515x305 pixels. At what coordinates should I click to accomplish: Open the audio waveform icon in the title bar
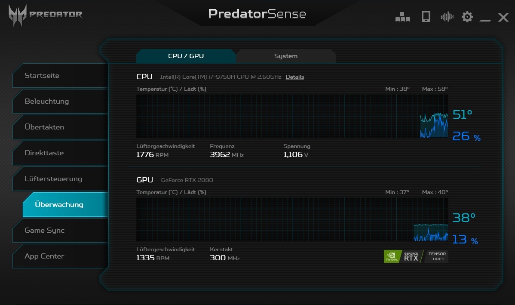click(447, 17)
